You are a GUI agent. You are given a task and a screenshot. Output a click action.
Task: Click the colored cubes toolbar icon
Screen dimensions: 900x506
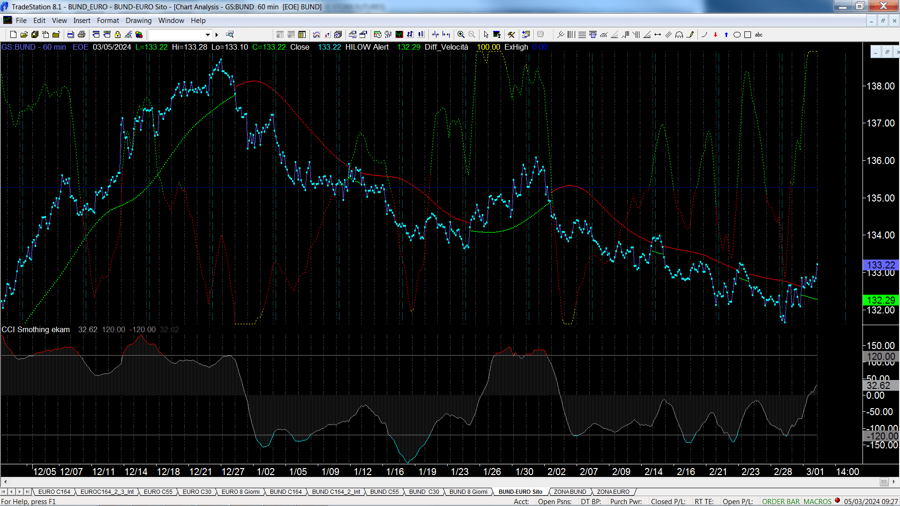tap(139, 34)
